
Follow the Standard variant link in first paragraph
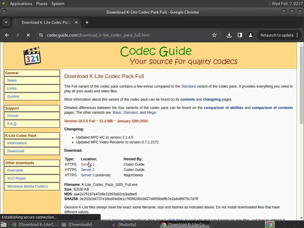(x=189, y=86)
